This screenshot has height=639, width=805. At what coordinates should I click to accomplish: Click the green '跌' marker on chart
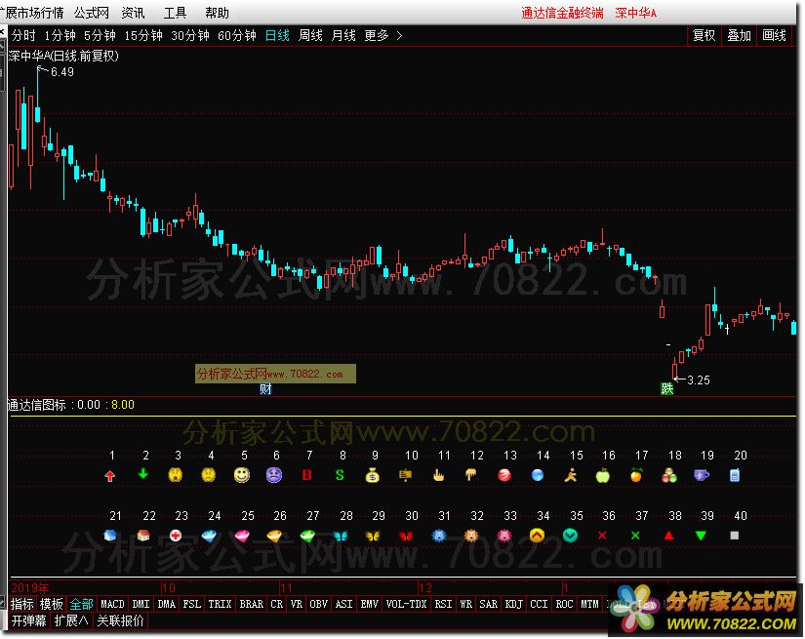(667, 388)
